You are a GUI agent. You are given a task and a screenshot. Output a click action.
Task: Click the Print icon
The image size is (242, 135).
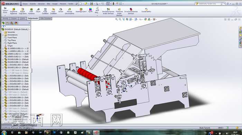(x=97, y=4)
